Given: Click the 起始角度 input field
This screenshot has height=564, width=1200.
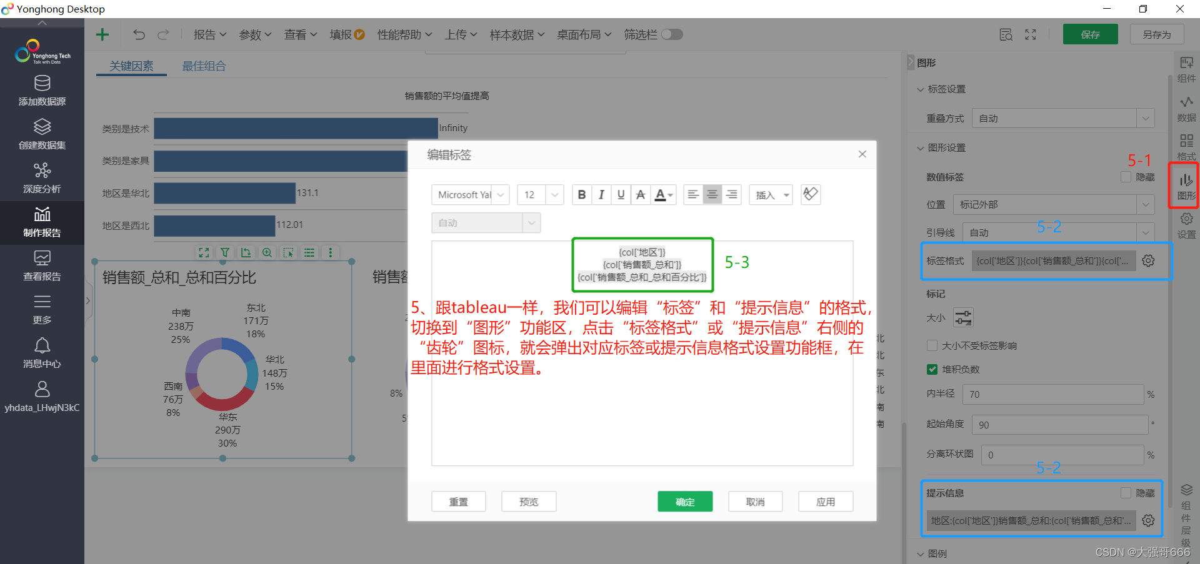Looking at the screenshot, I should (x=1061, y=425).
